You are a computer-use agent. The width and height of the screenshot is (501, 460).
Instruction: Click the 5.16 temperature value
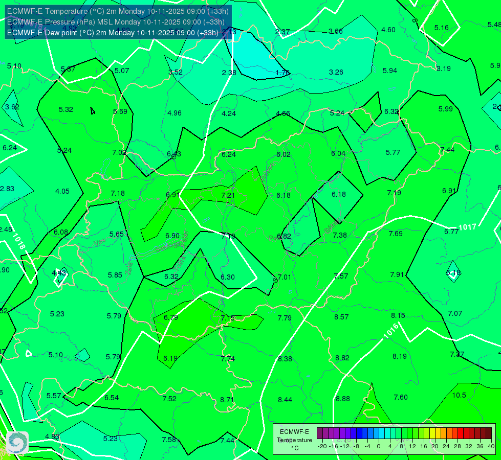[x=441, y=28]
